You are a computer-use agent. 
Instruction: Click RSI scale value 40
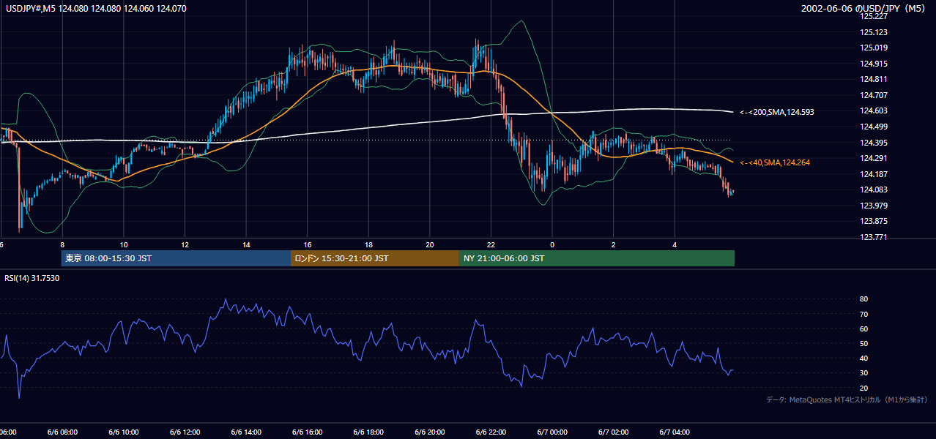click(x=864, y=358)
